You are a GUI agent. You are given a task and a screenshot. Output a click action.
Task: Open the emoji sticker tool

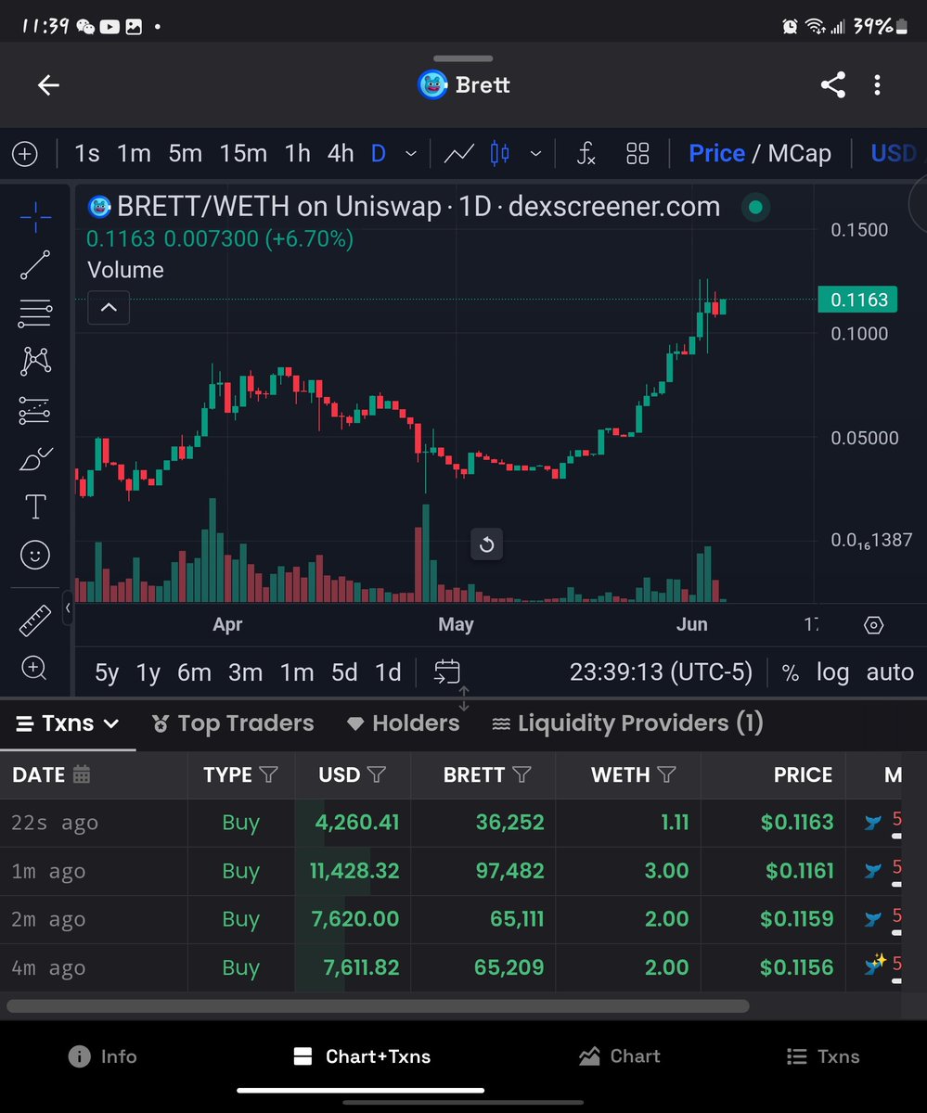(x=35, y=555)
